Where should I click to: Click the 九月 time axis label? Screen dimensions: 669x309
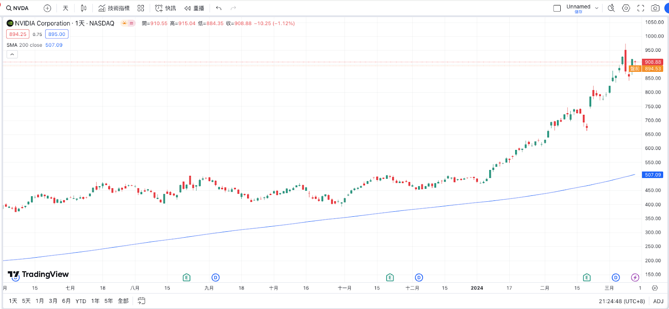coord(209,288)
